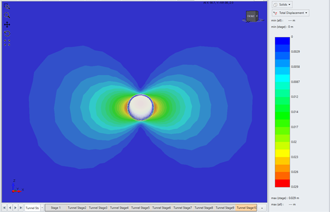
Task: Switch to the Tunnel Stage6 tab
Action: [x=161, y=208]
